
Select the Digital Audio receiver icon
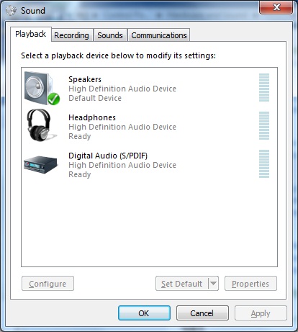click(x=40, y=164)
